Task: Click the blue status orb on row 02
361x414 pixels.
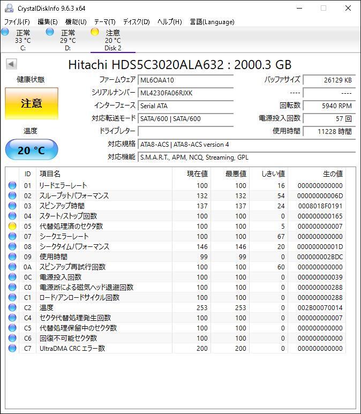Action: 12,195
